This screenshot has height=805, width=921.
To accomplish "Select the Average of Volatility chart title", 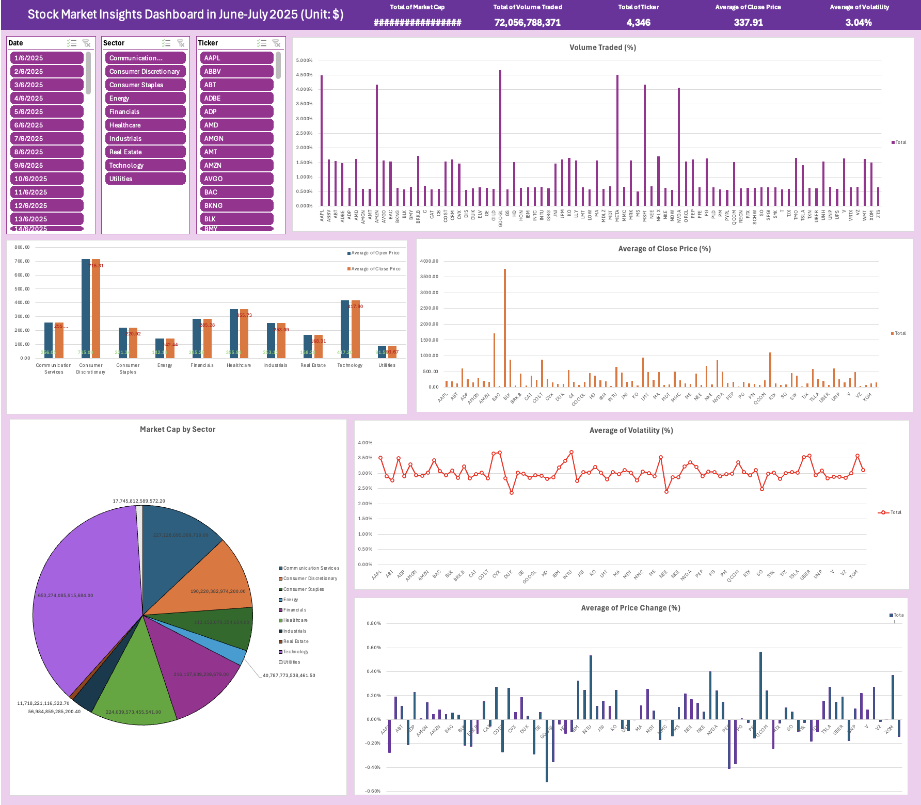I will pos(631,430).
